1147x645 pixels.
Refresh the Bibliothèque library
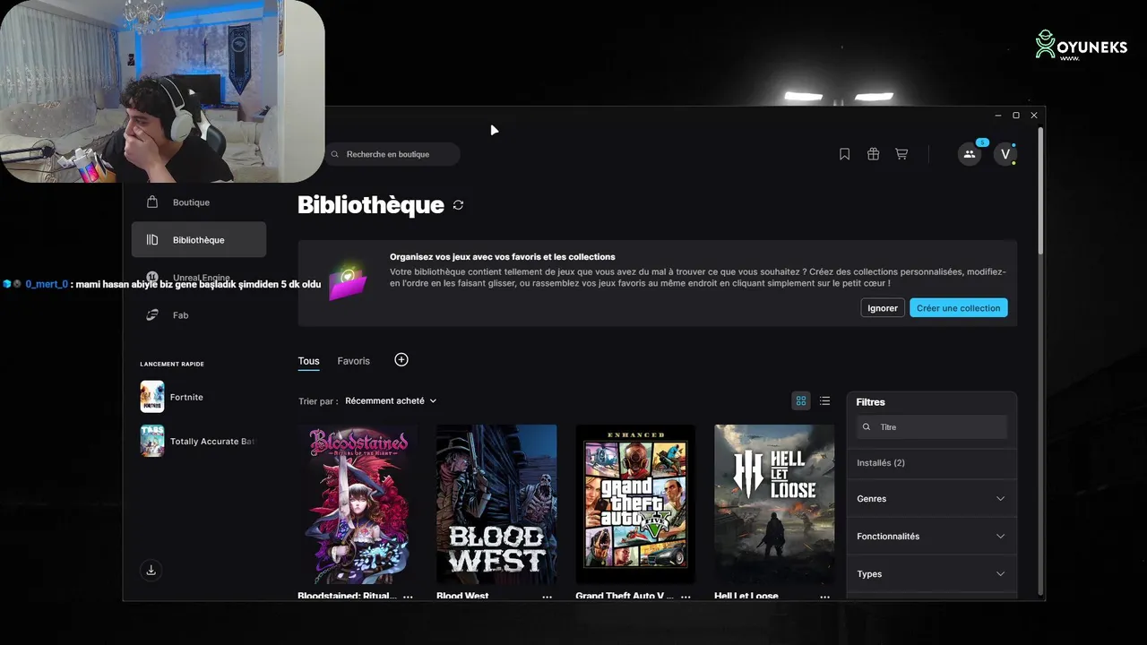[x=458, y=205]
